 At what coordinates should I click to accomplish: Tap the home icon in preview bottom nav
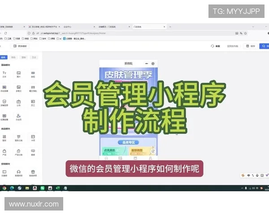click(x=106, y=158)
